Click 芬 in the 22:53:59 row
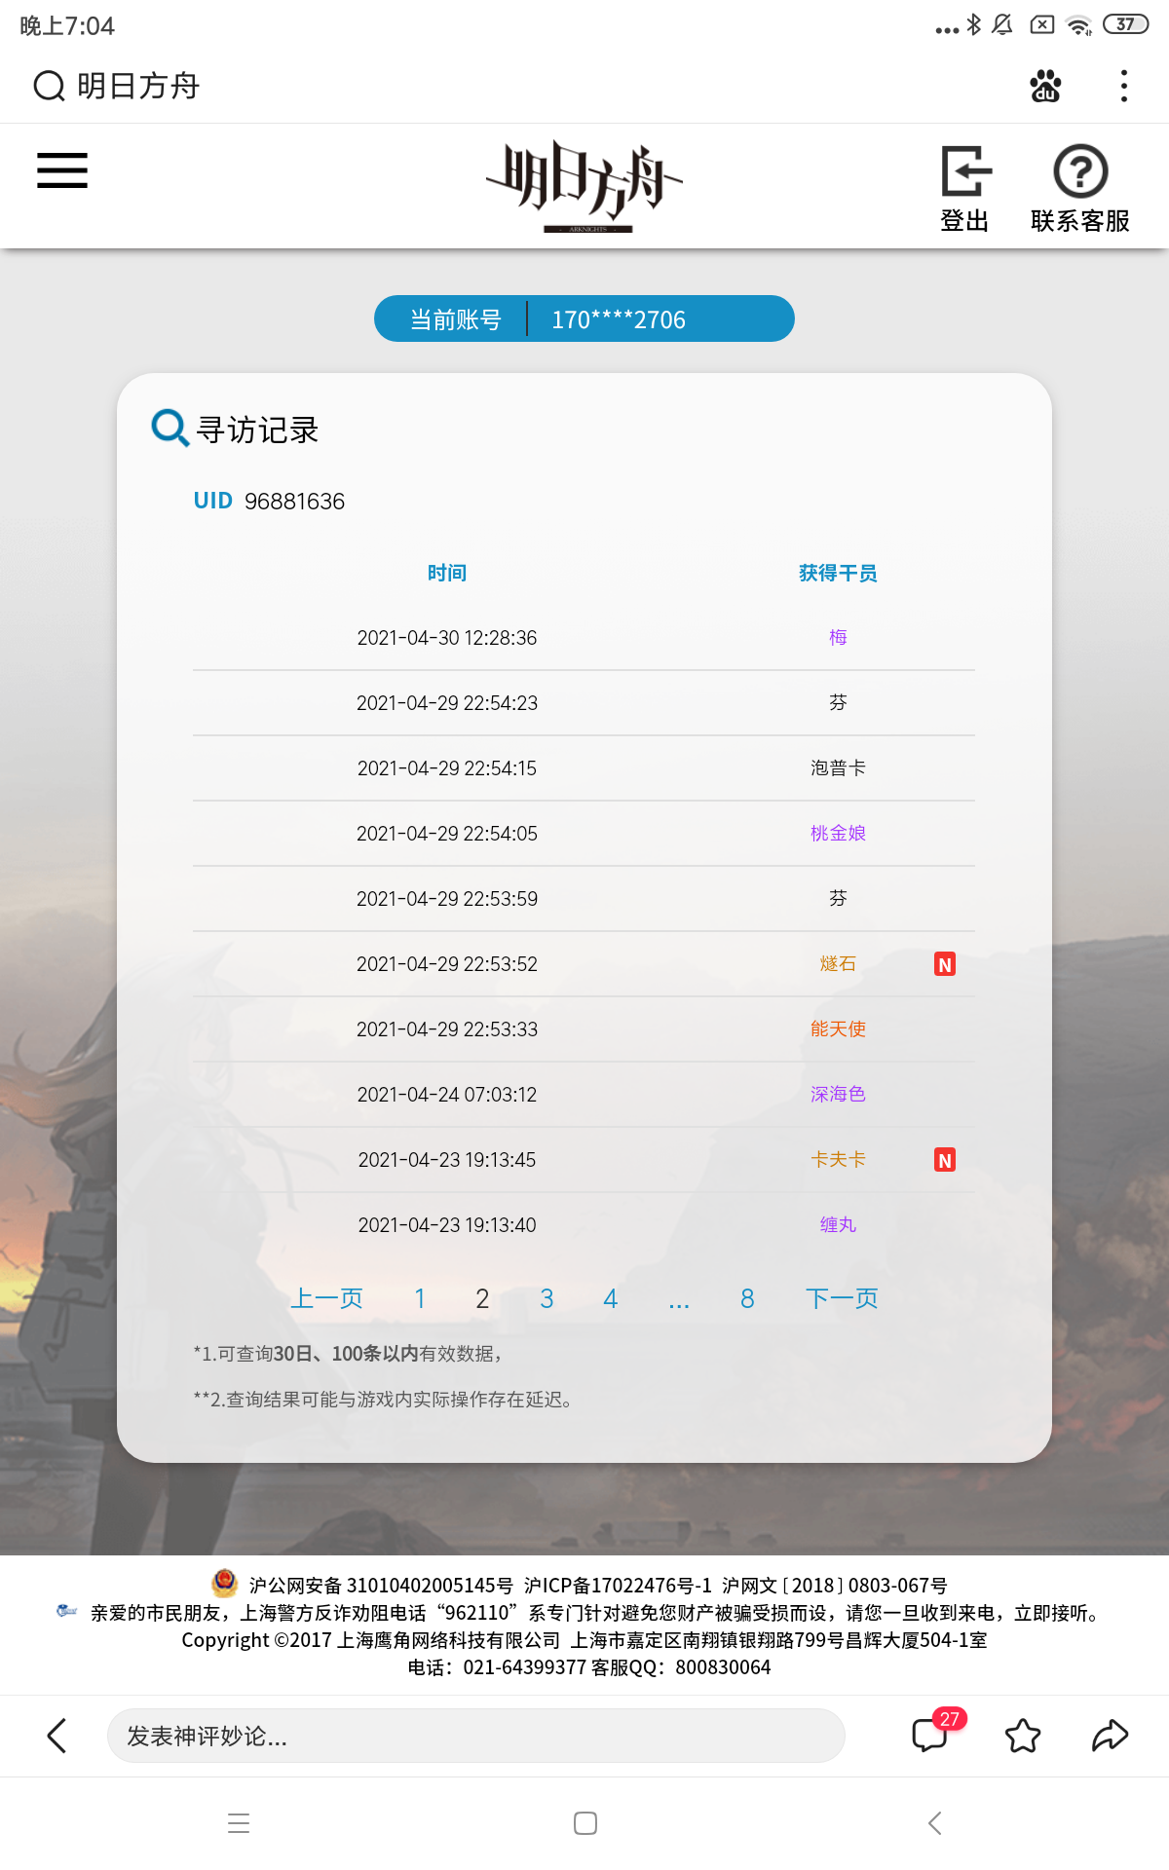The height and width of the screenshot is (1870, 1169). point(838,898)
